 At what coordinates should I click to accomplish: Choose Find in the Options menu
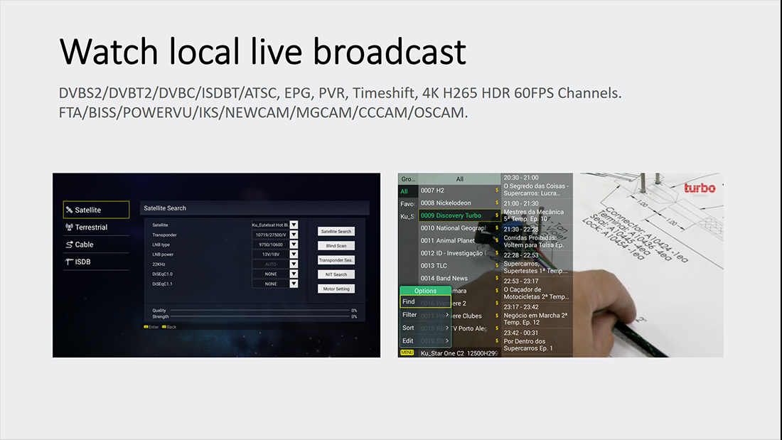tap(425, 302)
